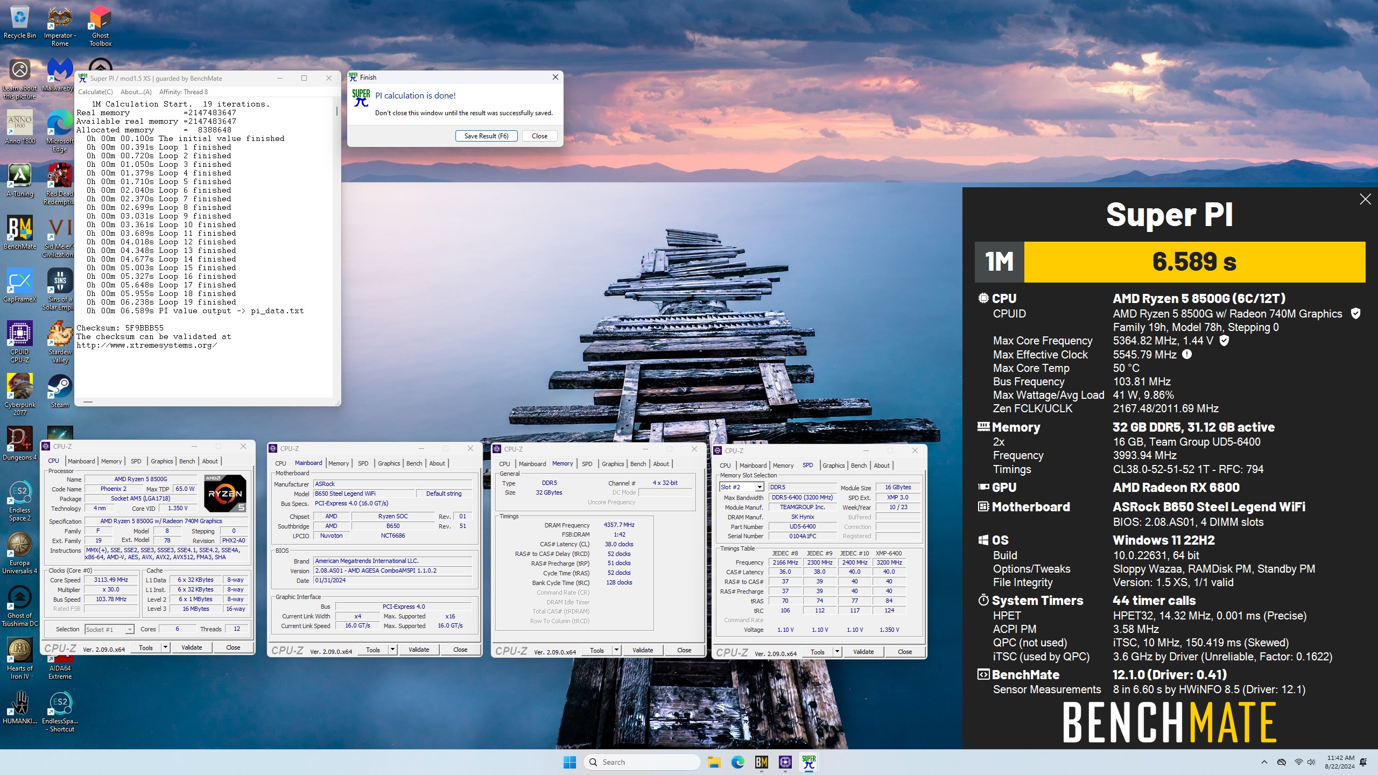Show hidden system tray icons chevron

point(1264,762)
